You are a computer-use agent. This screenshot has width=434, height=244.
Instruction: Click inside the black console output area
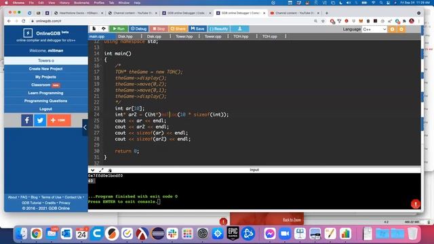click(254, 191)
